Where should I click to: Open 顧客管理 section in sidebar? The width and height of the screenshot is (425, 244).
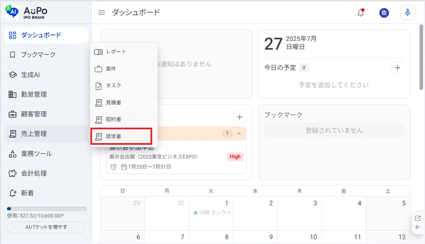[46, 114]
